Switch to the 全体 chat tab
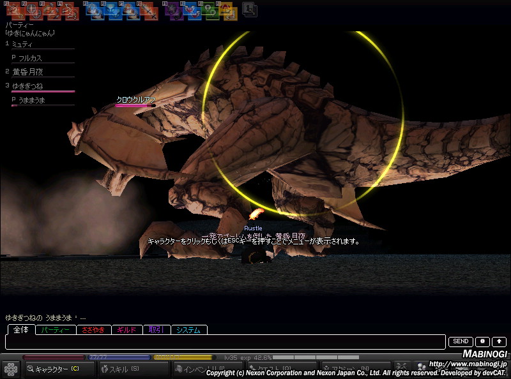The height and width of the screenshot is (379, 511). coord(21,329)
